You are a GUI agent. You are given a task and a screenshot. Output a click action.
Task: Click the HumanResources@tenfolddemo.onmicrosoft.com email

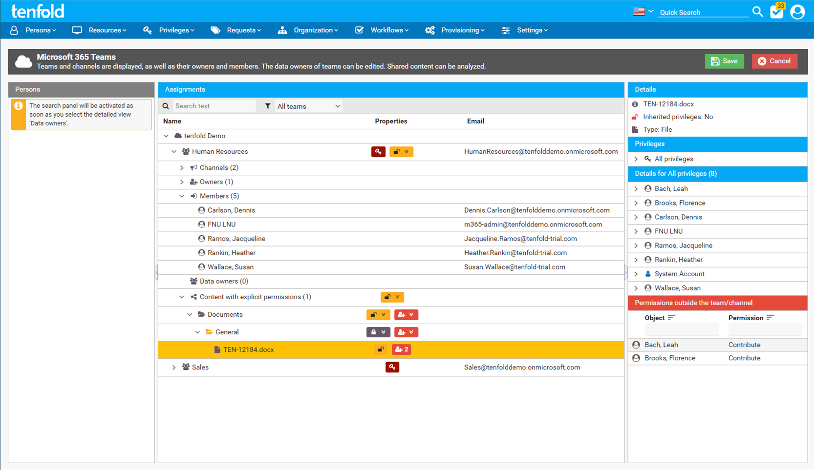pyautogui.click(x=541, y=152)
